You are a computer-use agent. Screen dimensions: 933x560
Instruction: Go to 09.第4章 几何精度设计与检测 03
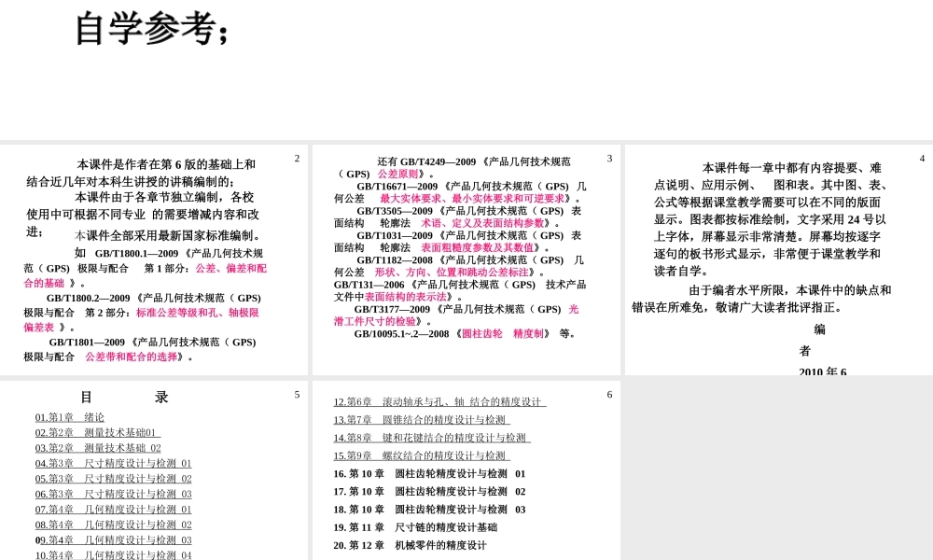click(113, 540)
